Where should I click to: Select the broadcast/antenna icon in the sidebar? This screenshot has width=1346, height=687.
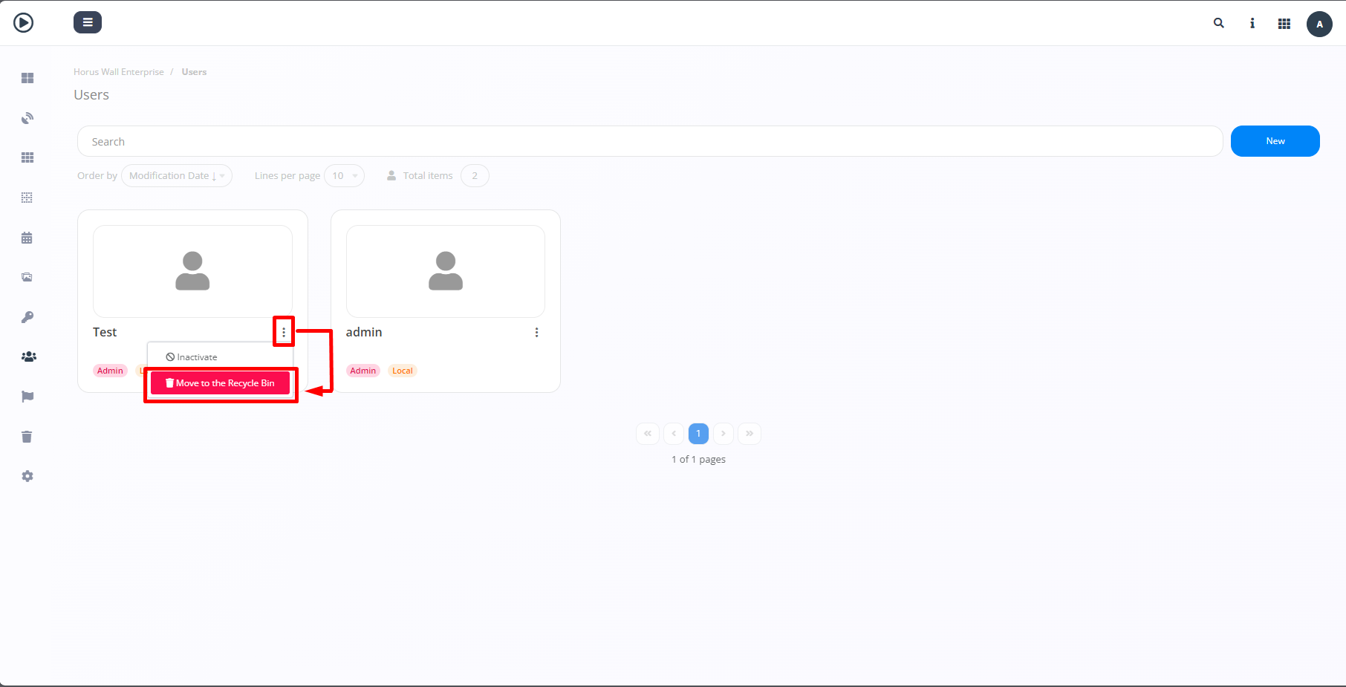coord(27,117)
